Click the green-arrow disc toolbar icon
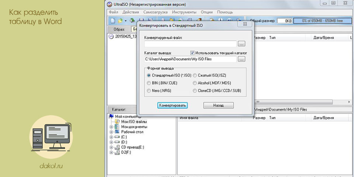Screen dimensions: 354x177 click(132, 21)
